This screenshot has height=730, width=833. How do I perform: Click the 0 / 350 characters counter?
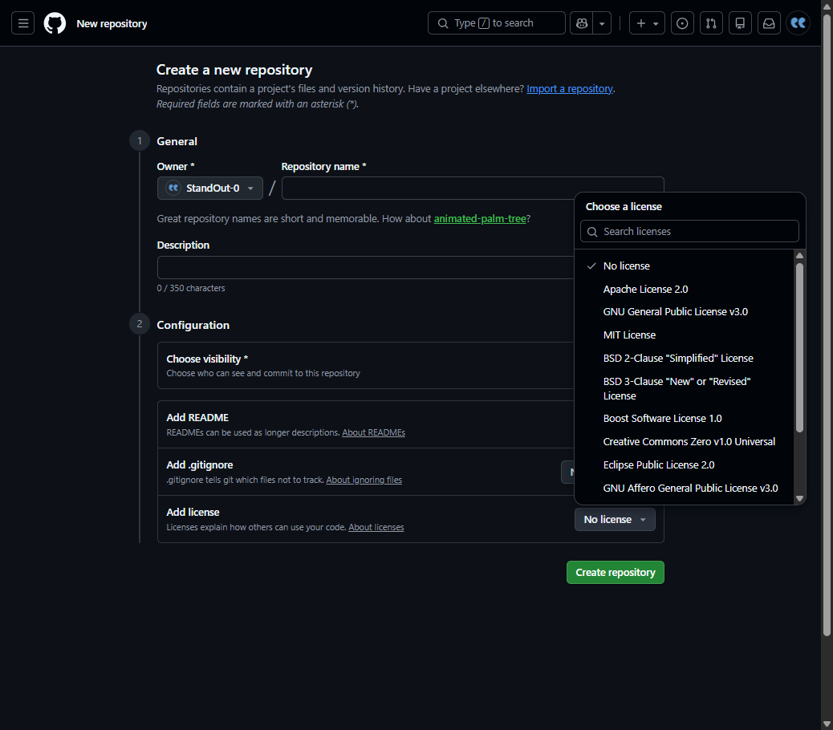pos(191,288)
